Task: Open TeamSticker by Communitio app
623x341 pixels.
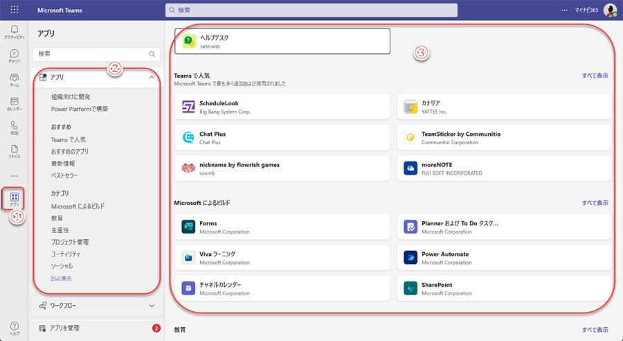Action: (504, 138)
